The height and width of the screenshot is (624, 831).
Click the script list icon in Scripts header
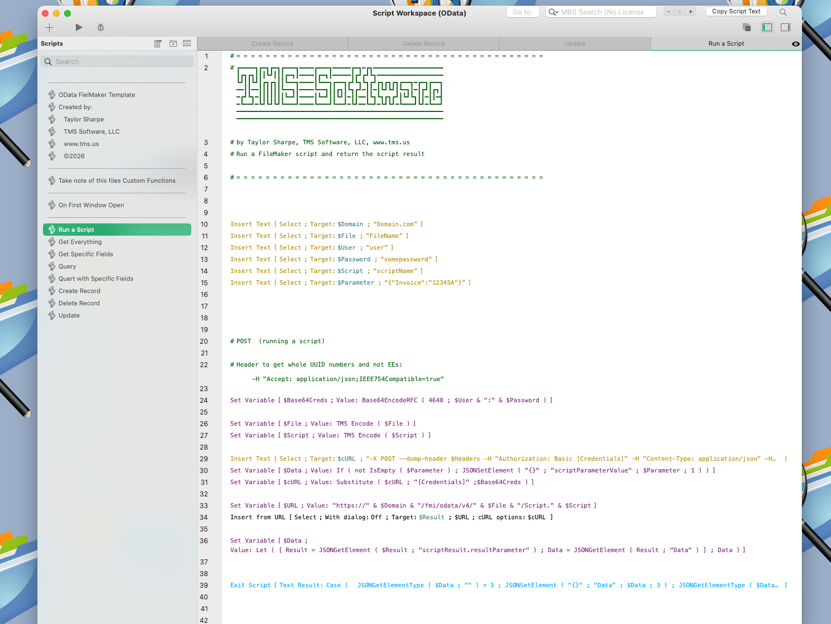pos(158,43)
